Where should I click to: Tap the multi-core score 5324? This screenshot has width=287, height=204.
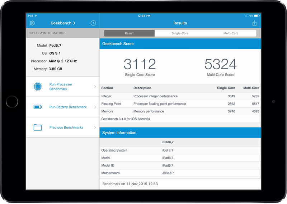(x=221, y=64)
